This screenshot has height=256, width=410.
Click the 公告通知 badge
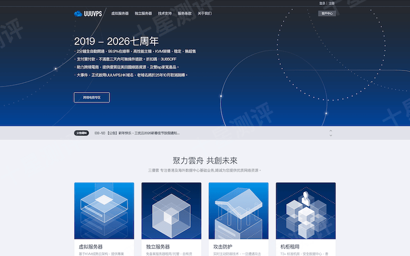82,133
